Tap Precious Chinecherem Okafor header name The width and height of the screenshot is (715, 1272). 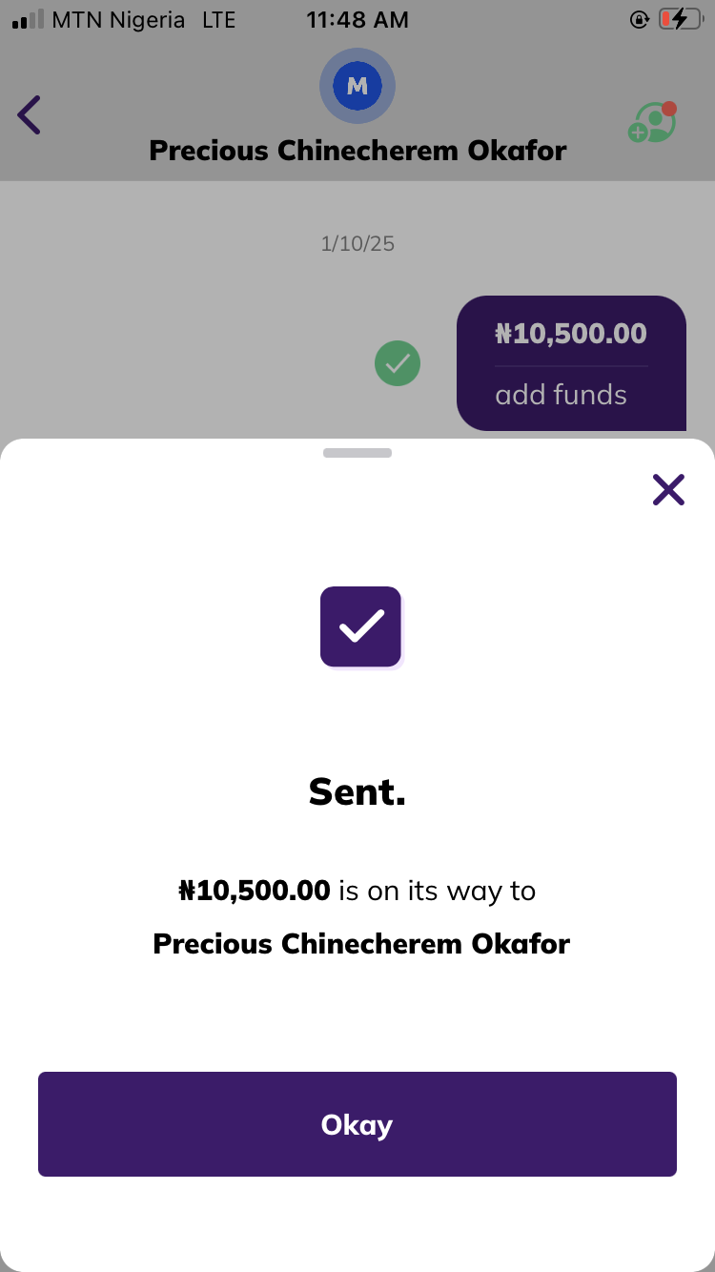point(357,151)
